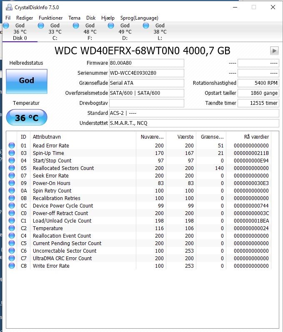
Task: Click the Understøttet field S.M.A.R.T., NCQ
Action: tap(194, 123)
